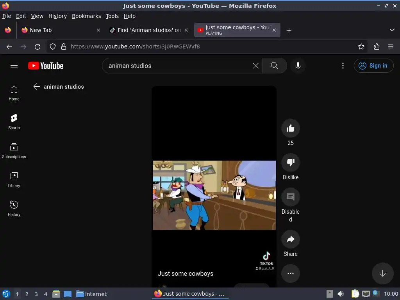Screen dimensions: 400x300
Task: Open YouTube settings three-dot menu
Action: [x=343, y=66]
